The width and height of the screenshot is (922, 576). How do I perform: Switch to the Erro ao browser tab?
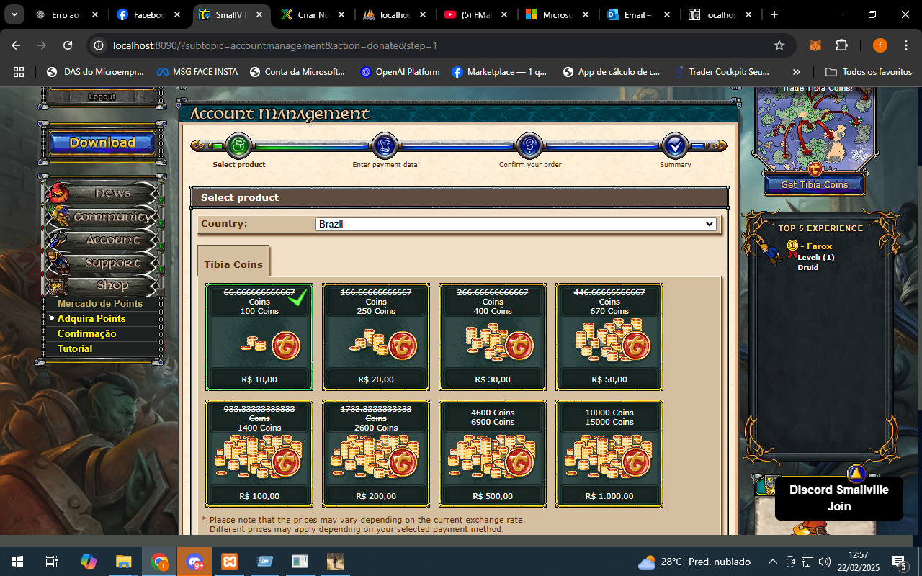tap(68, 14)
